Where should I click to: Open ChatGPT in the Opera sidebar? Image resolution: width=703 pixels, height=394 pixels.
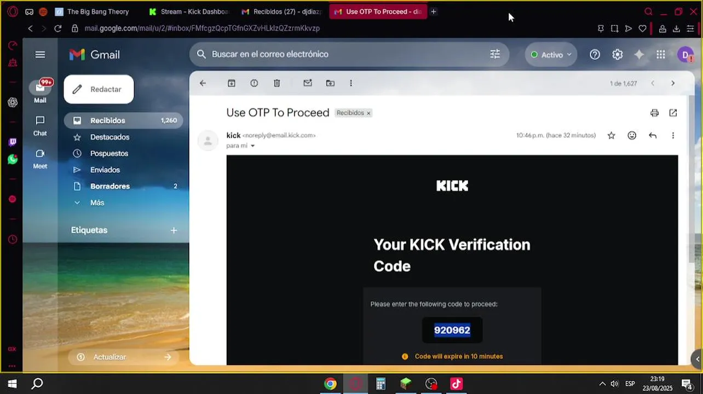coord(13,102)
